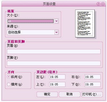Image resolution: width=107 pixels, height=102 pixels.
Task: Open printer settings via 打印机 button
Action: [x=92, y=94]
